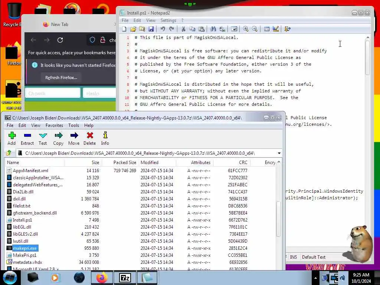Select AppxManifest.xml in the 7-Zip list
This screenshot has width=380, height=285.
click(x=30, y=171)
